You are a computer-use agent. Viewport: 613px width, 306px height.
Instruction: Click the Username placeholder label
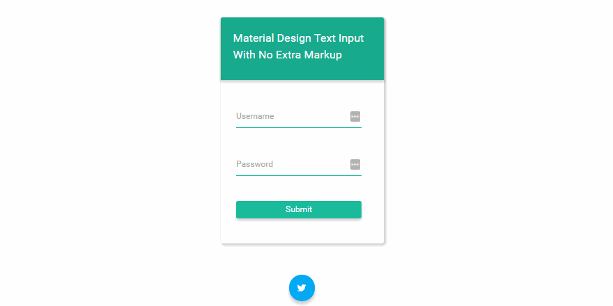pyautogui.click(x=255, y=116)
